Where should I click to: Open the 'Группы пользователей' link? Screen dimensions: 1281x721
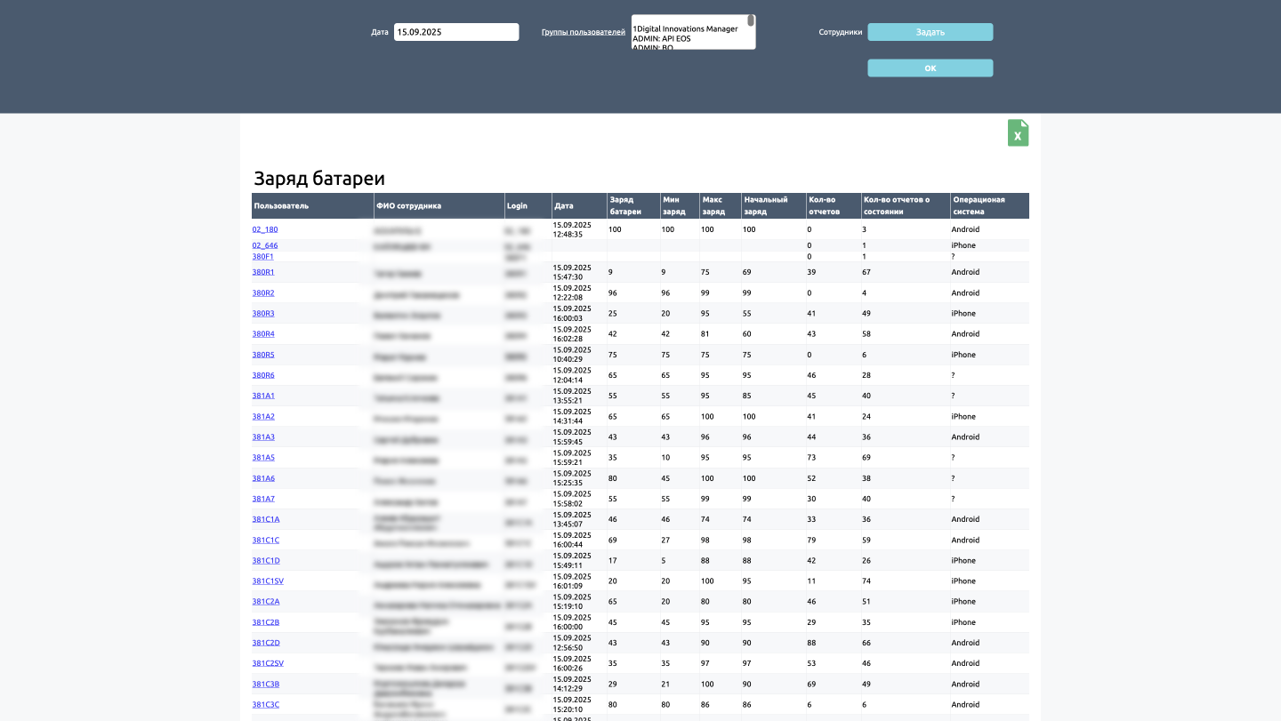(x=583, y=32)
